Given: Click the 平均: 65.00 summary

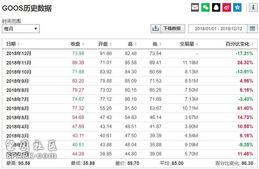Looking at the screenshot, I should coord(172,163).
